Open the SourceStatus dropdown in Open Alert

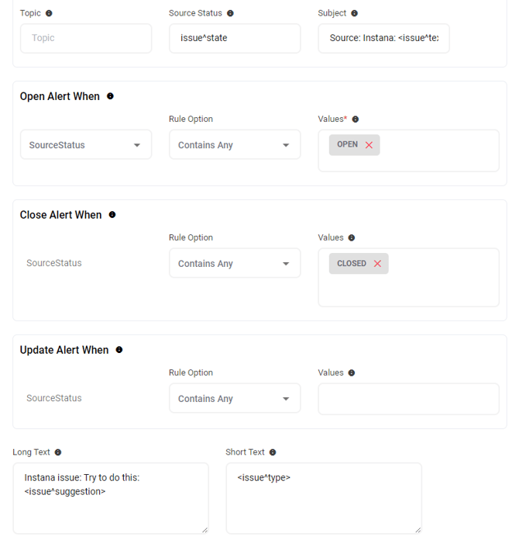pos(85,145)
